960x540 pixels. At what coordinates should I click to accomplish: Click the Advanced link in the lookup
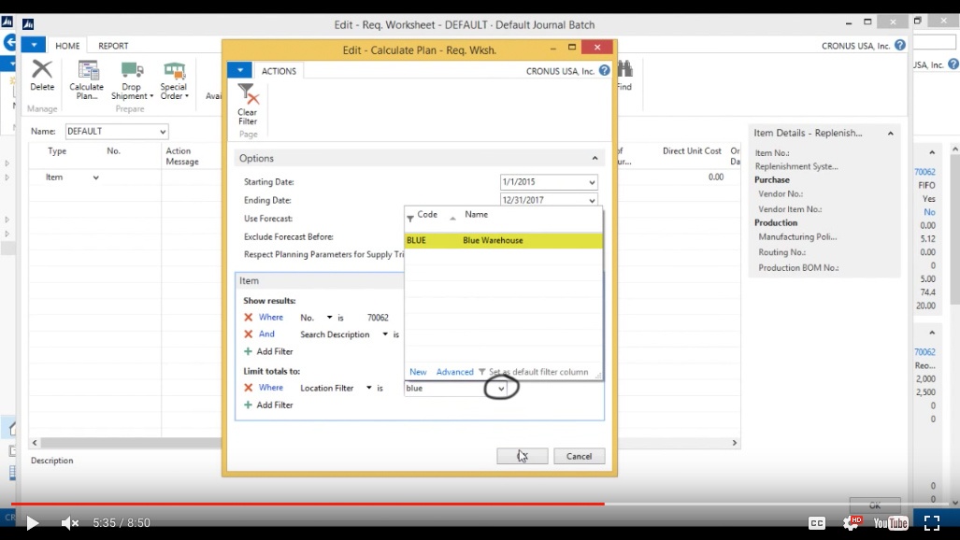point(455,372)
